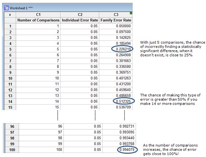This screenshot has height=157, width=206.
Task: Click the green marker in C3 header corner
Action: [131, 13]
